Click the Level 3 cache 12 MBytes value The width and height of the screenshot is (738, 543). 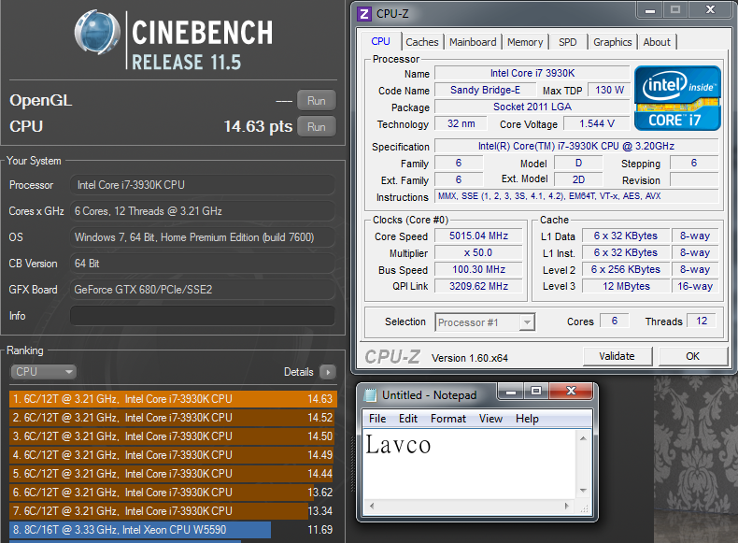626,286
